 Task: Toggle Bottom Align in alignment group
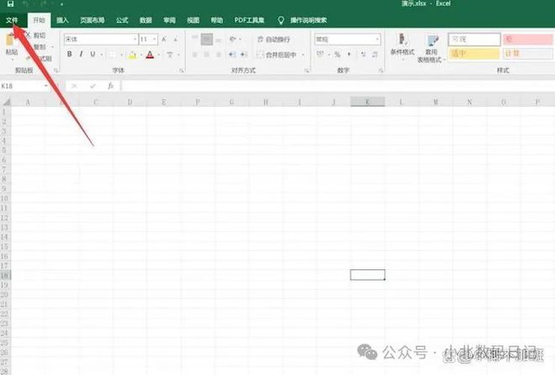[x=219, y=40]
